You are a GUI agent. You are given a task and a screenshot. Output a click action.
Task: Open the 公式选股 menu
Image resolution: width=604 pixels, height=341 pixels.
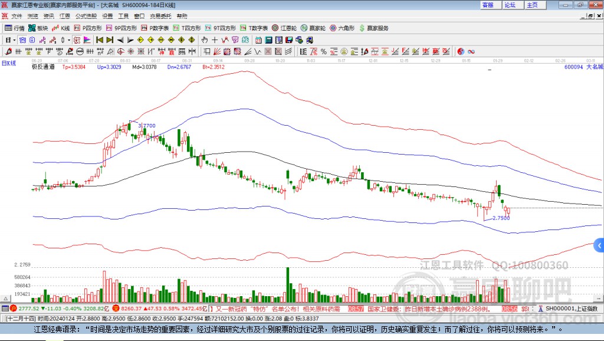86,16
